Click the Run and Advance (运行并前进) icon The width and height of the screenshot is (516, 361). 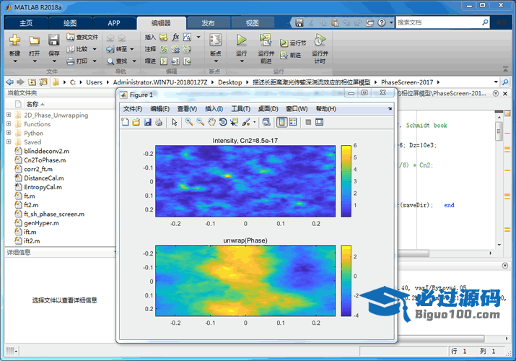[266, 40]
